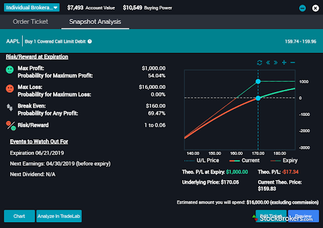Viewport: 323px width, 228px height.
Task: Click the chart refresh icon
Action: 259,62
